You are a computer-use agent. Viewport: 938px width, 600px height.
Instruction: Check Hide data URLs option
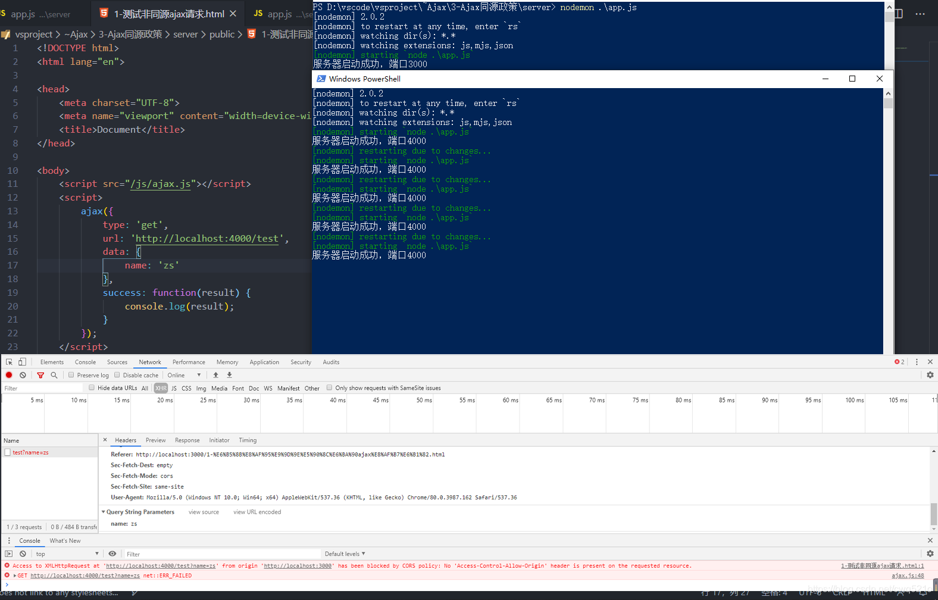[92, 387]
